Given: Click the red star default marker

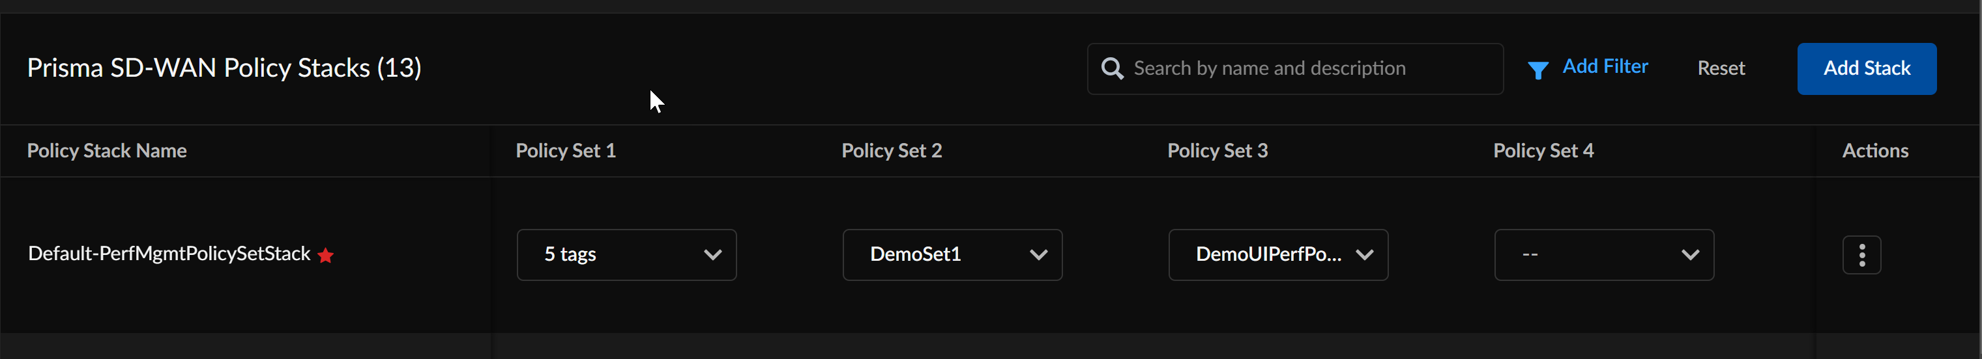Looking at the screenshot, I should point(327,256).
